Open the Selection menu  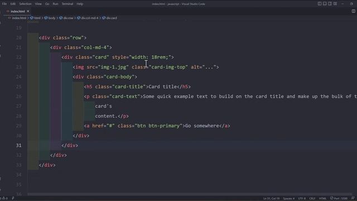pyautogui.click(x=25, y=4)
